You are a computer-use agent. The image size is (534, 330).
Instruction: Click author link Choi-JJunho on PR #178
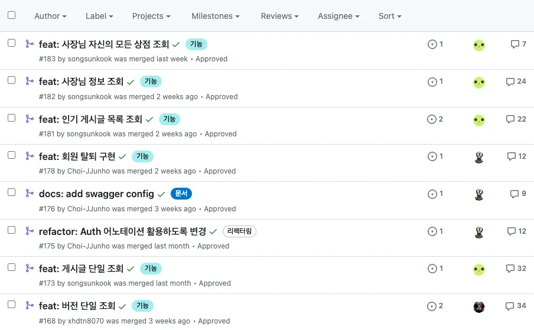(x=89, y=171)
